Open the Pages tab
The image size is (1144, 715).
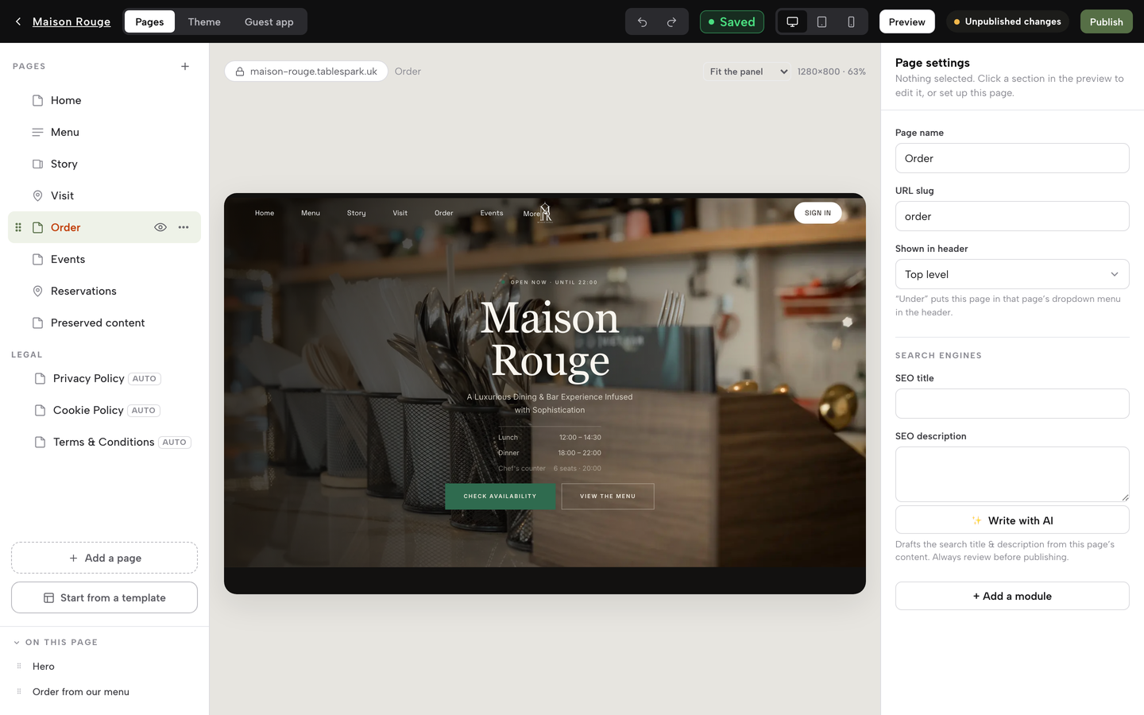click(x=149, y=21)
